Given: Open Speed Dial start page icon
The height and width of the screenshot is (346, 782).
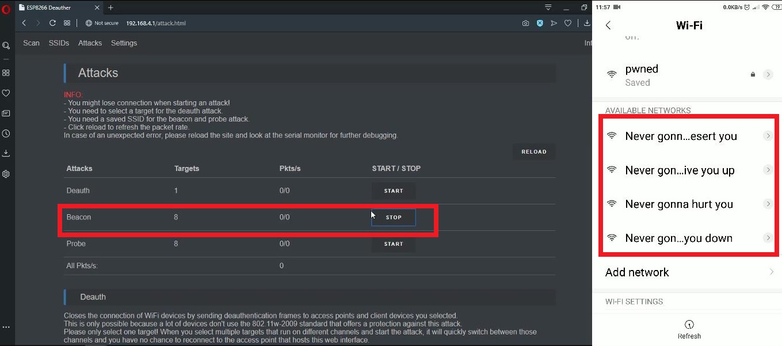Looking at the screenshot, I should tap(67, 23).
